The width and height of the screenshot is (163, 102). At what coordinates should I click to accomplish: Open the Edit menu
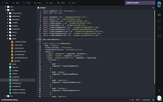click(x=16, y=3)
